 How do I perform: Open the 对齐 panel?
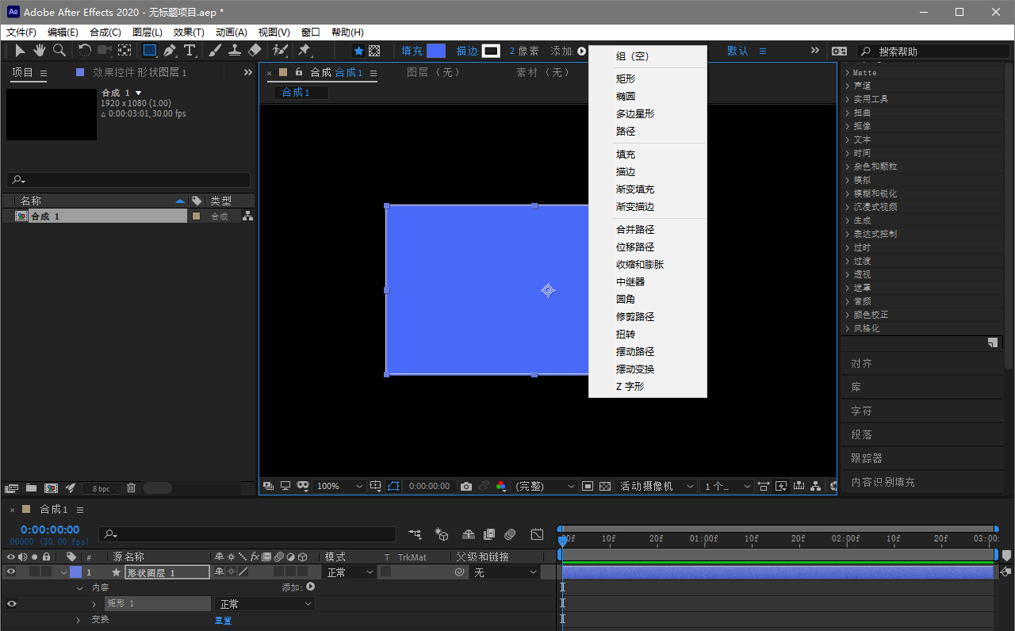861,364
